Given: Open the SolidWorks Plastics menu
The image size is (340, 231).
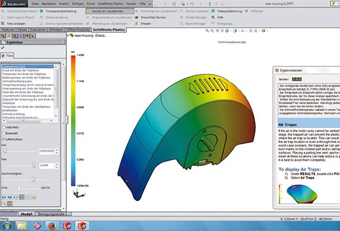Looking at the screenshot, I should tap(111, 3).
